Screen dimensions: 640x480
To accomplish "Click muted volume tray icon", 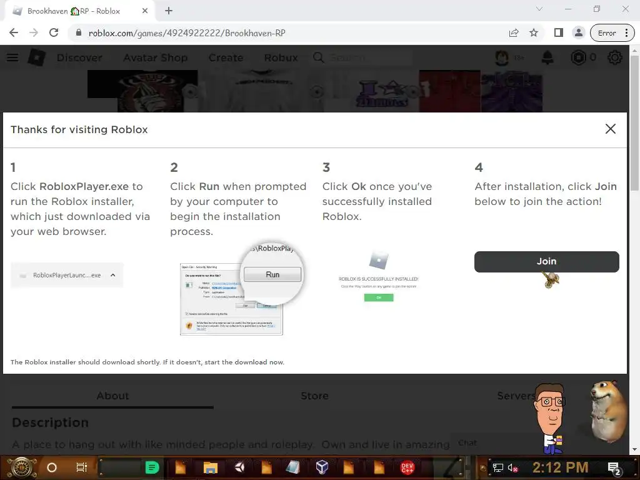I will [512, 467].
